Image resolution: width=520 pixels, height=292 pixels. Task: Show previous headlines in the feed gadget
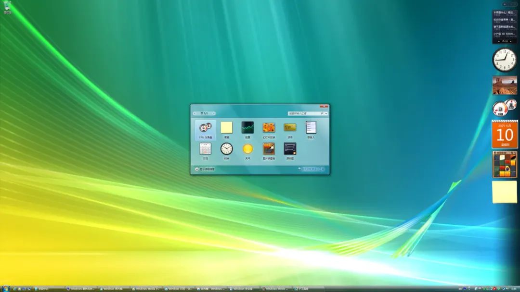pos(499,41)
